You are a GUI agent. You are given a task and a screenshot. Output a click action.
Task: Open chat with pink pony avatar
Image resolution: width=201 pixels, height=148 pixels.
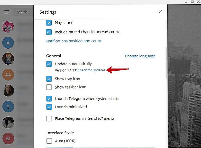coord(8,27)
